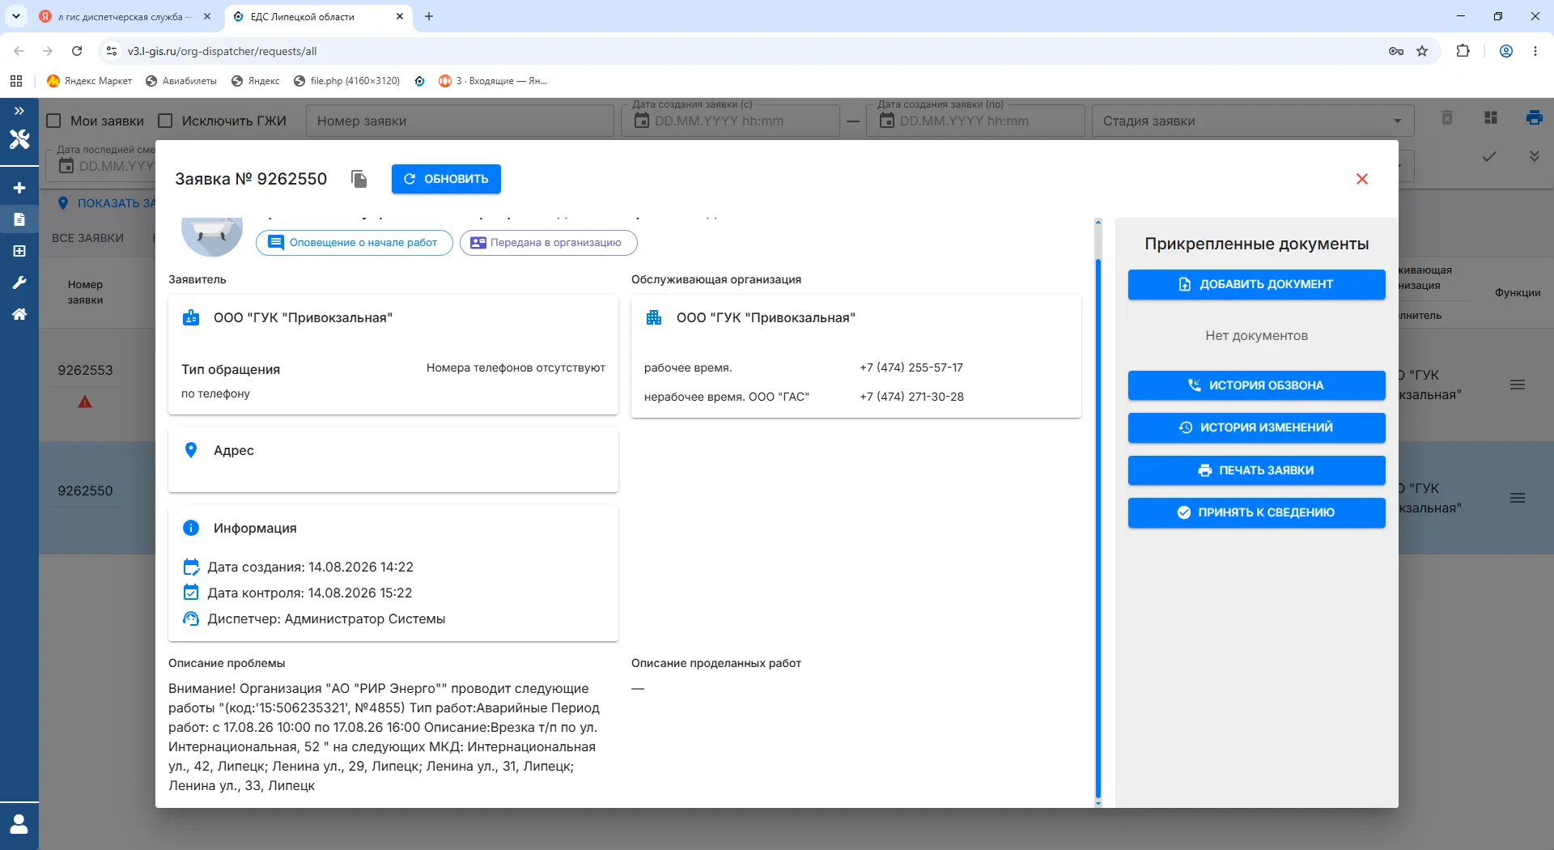This screenshot has height=850, width=1554.
Task: Open the user profile icon in sidebar
Action: pyautogui.click(x=19, y=824)
